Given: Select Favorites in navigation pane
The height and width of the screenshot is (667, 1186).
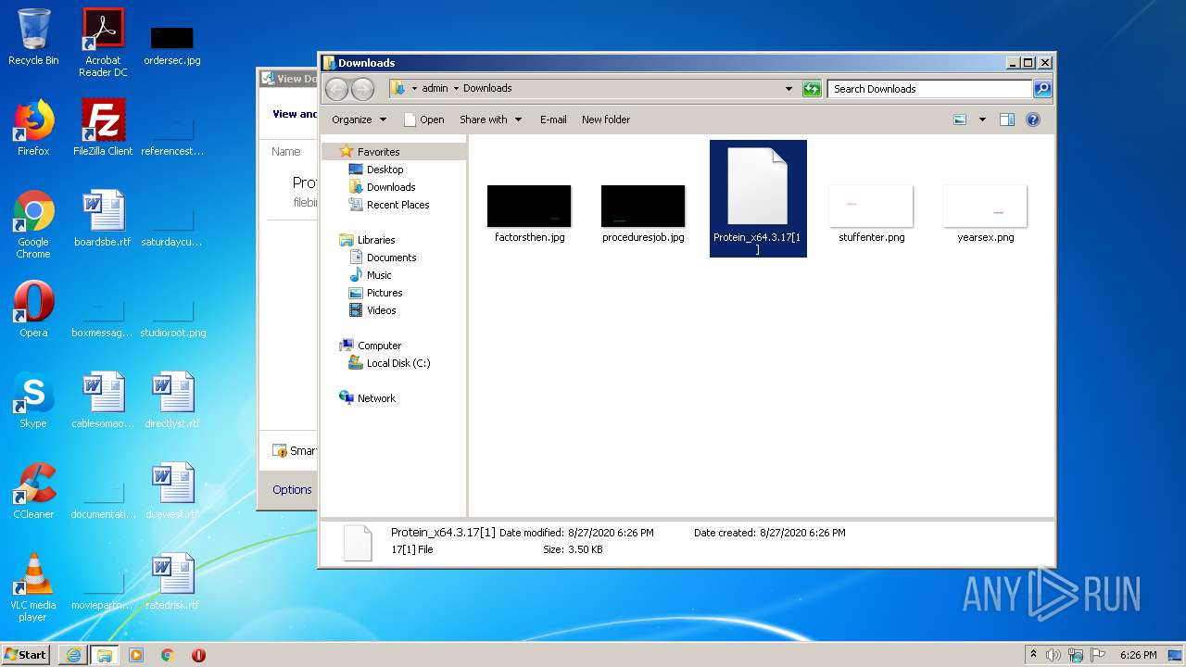Looking at the screenshot, I should click(378, 152).
